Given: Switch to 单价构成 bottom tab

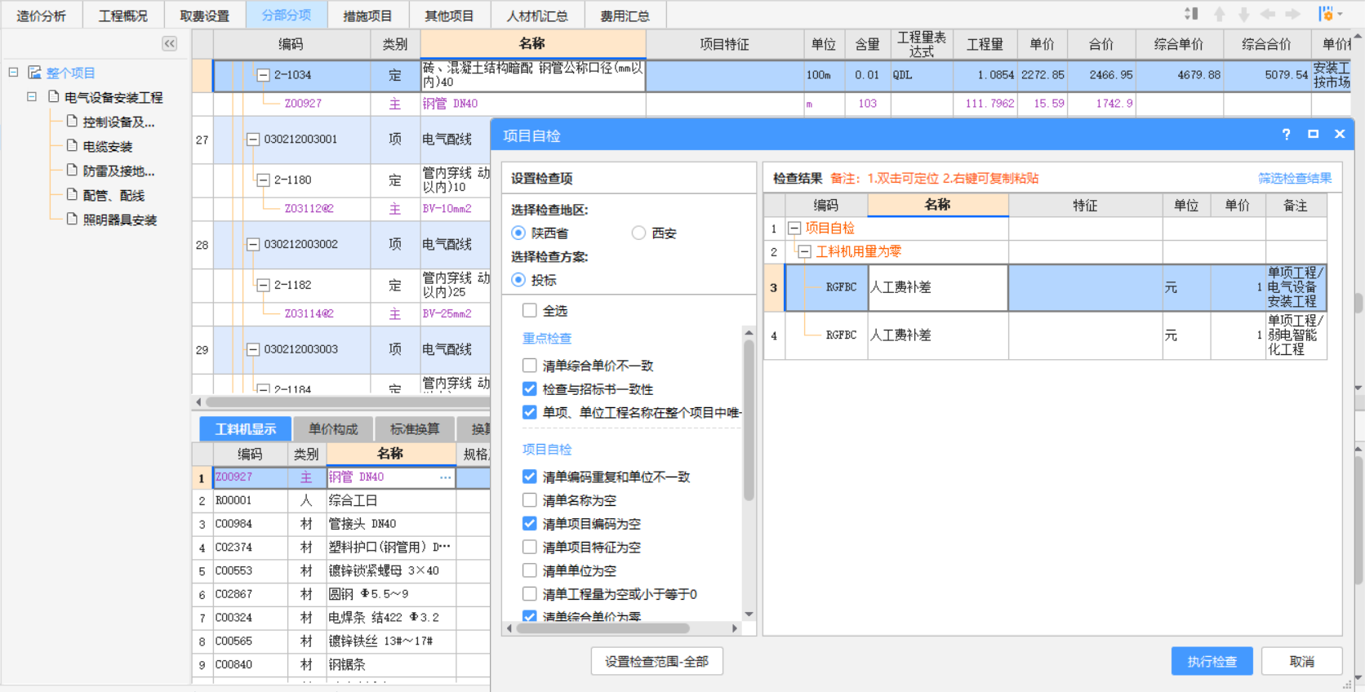Looking at the screenshot, I should 333,428.
